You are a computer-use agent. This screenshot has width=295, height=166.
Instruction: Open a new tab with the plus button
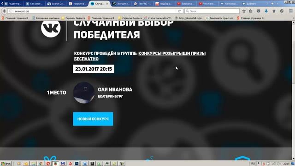click(x=272, y=3)
